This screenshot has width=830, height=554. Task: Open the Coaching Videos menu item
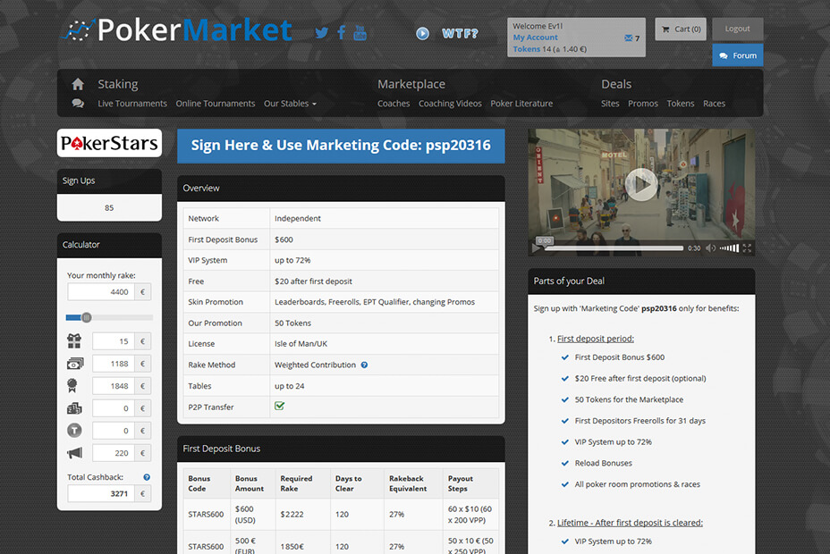click(x=450, y=104)
